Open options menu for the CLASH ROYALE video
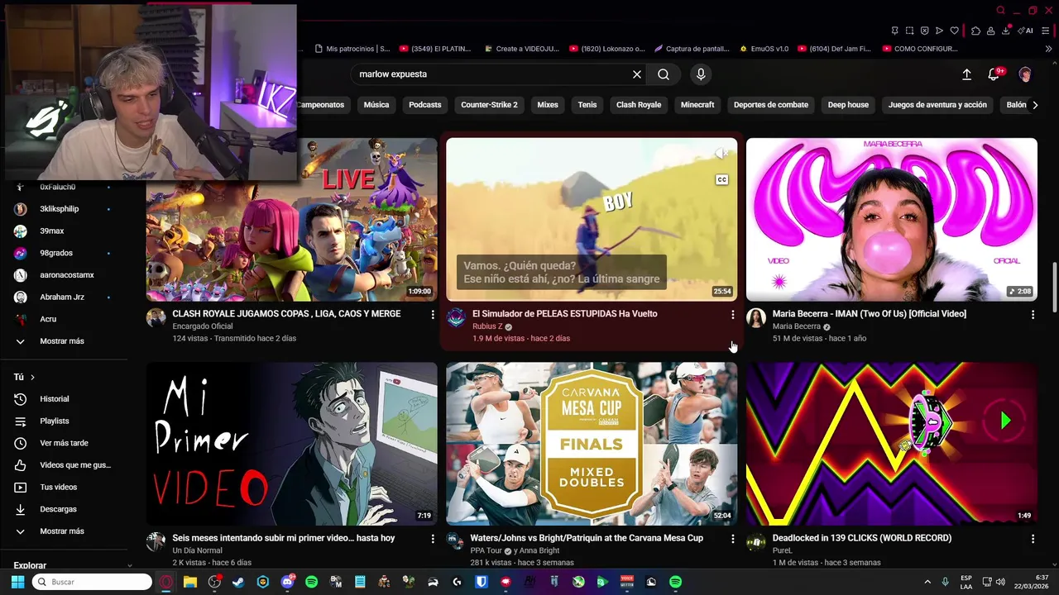This screenshot has width=1059, height=595. click(x=432, y=314)
